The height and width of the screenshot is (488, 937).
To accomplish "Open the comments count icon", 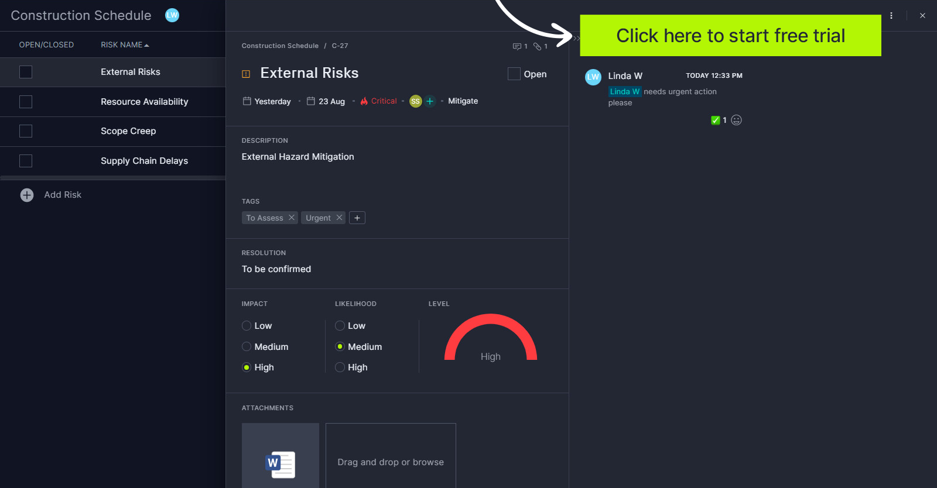I will tap(517, 46).
